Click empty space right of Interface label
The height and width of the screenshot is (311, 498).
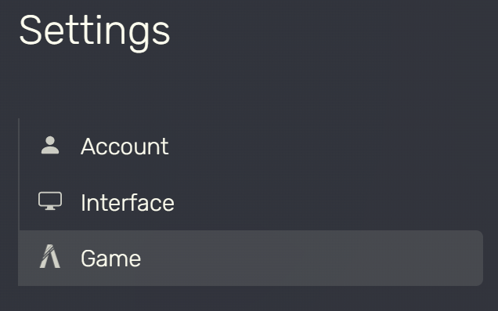click(329, 202)
